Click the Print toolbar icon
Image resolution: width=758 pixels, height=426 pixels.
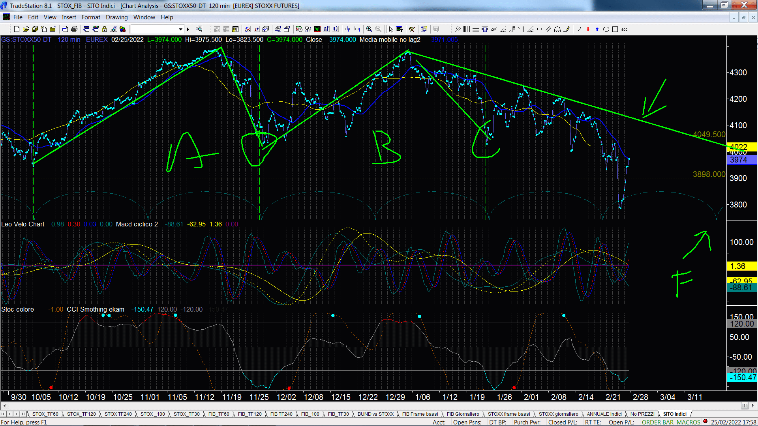pos(74,29)
